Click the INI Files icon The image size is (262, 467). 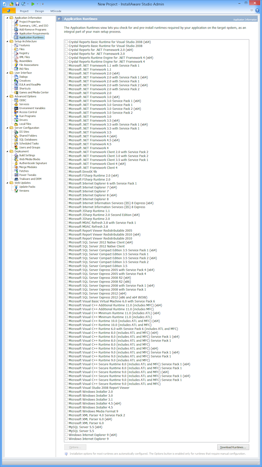coord(17,69)
